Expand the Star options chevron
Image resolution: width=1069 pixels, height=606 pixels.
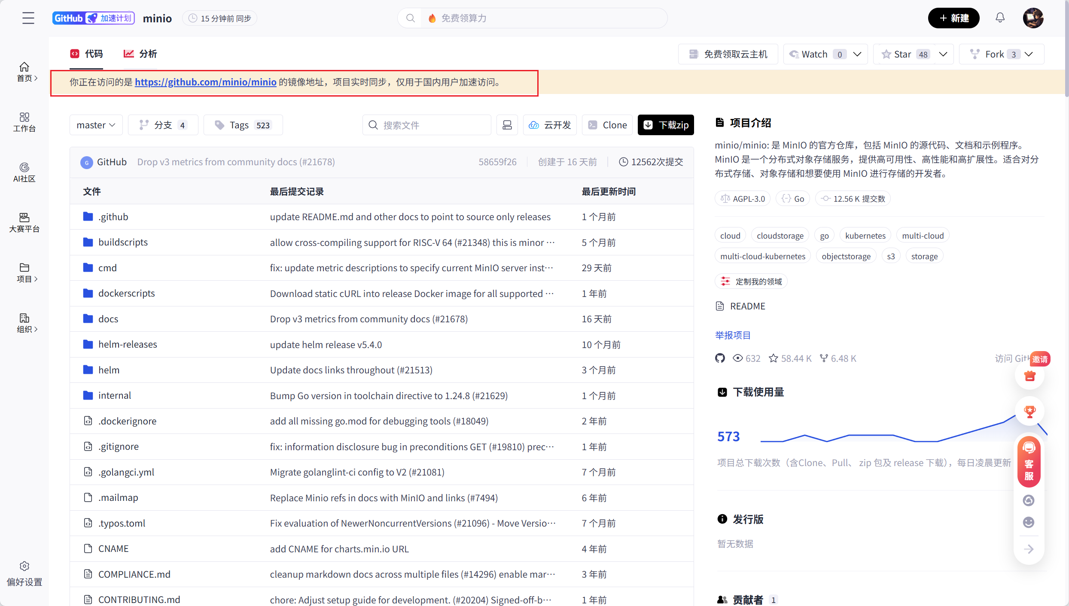pyautogui.click(x=943, y=54)
